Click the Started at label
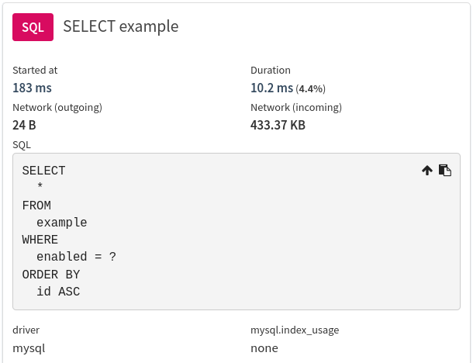The height and width of the screenshot is (363, 473). coord(35,71)
